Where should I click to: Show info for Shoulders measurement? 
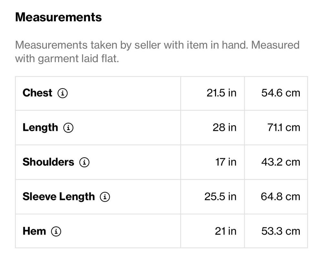[x=84, y=162]
